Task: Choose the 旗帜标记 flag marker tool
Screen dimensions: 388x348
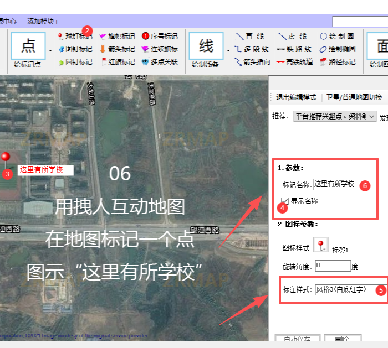Action: point(117,37)
